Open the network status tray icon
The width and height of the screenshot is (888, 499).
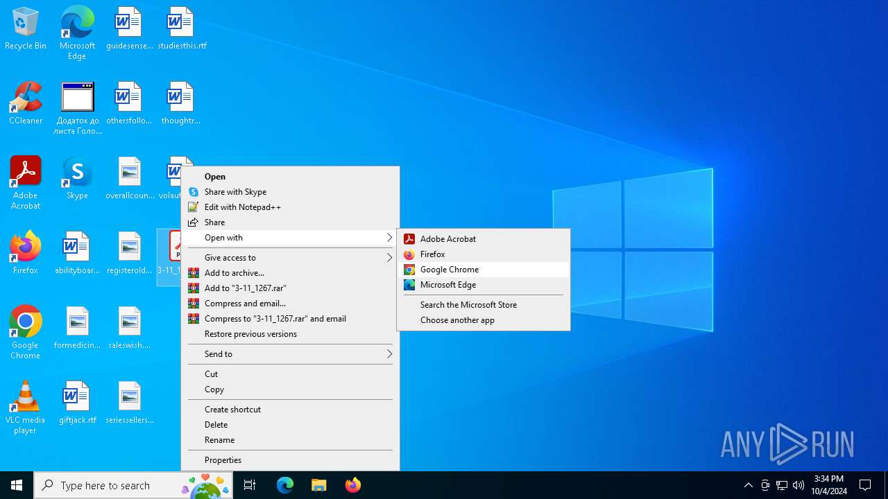pyautogui.click(x=782, y=485)
